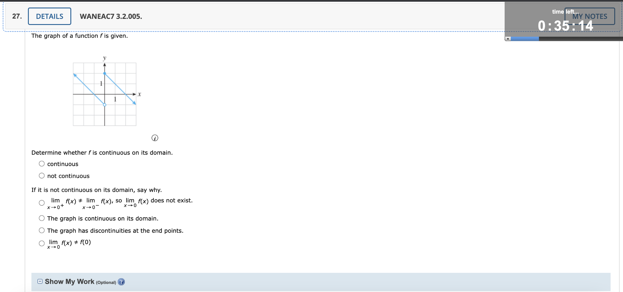Click the question number 27.
The width and height of the screenshot is (623, 292).
[x=17, y=16]
